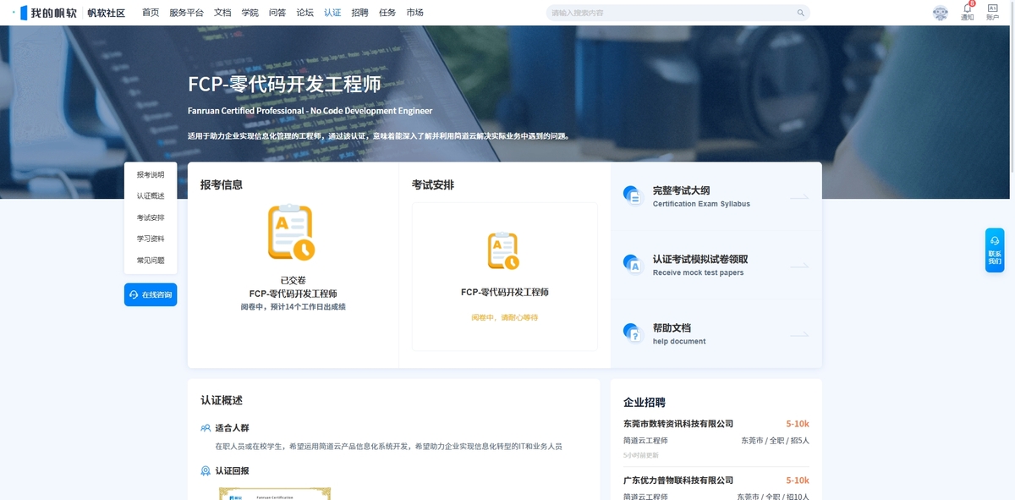Click the arrow next to 完整考试大纲
Viewport: 1015px width, 500px height.
[799, 197]
